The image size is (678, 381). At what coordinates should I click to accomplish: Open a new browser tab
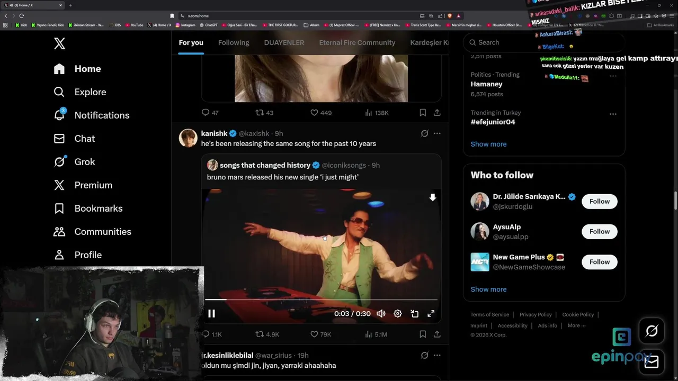coord(70,5)
